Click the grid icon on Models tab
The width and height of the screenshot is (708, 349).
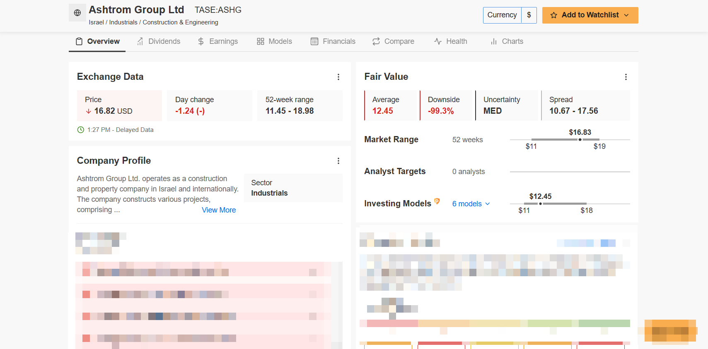click(261, 41)
